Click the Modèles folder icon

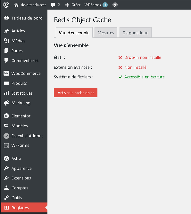pos(6,126)
